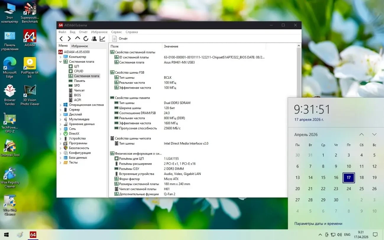This screenshot has height=240, width=384.
Task: Click the Чипсет (Chipset) icon
Action: (x=71, y=90)
